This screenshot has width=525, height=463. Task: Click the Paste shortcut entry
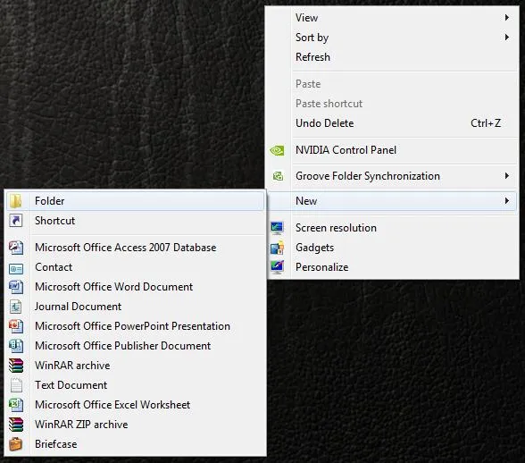pyautogui.click(x=392, y=104)
